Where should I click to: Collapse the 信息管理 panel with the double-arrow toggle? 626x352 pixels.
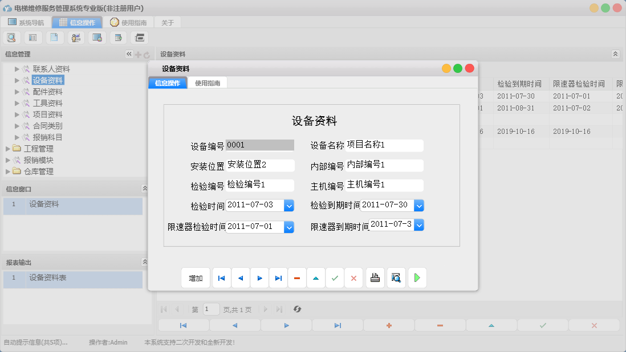(129, 54)
